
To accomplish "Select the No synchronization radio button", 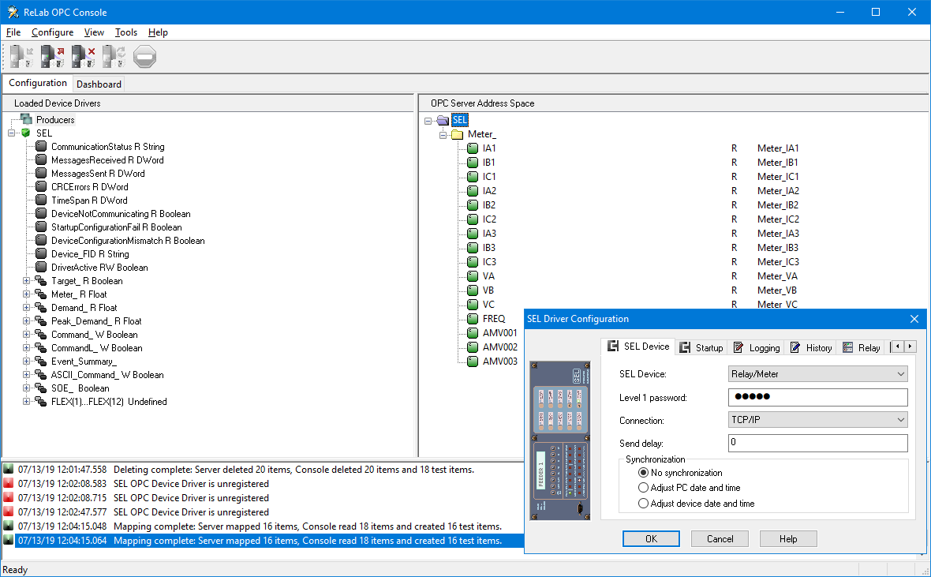I will point(644,473).
